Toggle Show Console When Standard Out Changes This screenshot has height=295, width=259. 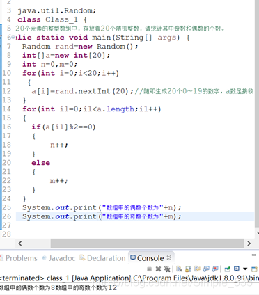[x=206, y=269]
